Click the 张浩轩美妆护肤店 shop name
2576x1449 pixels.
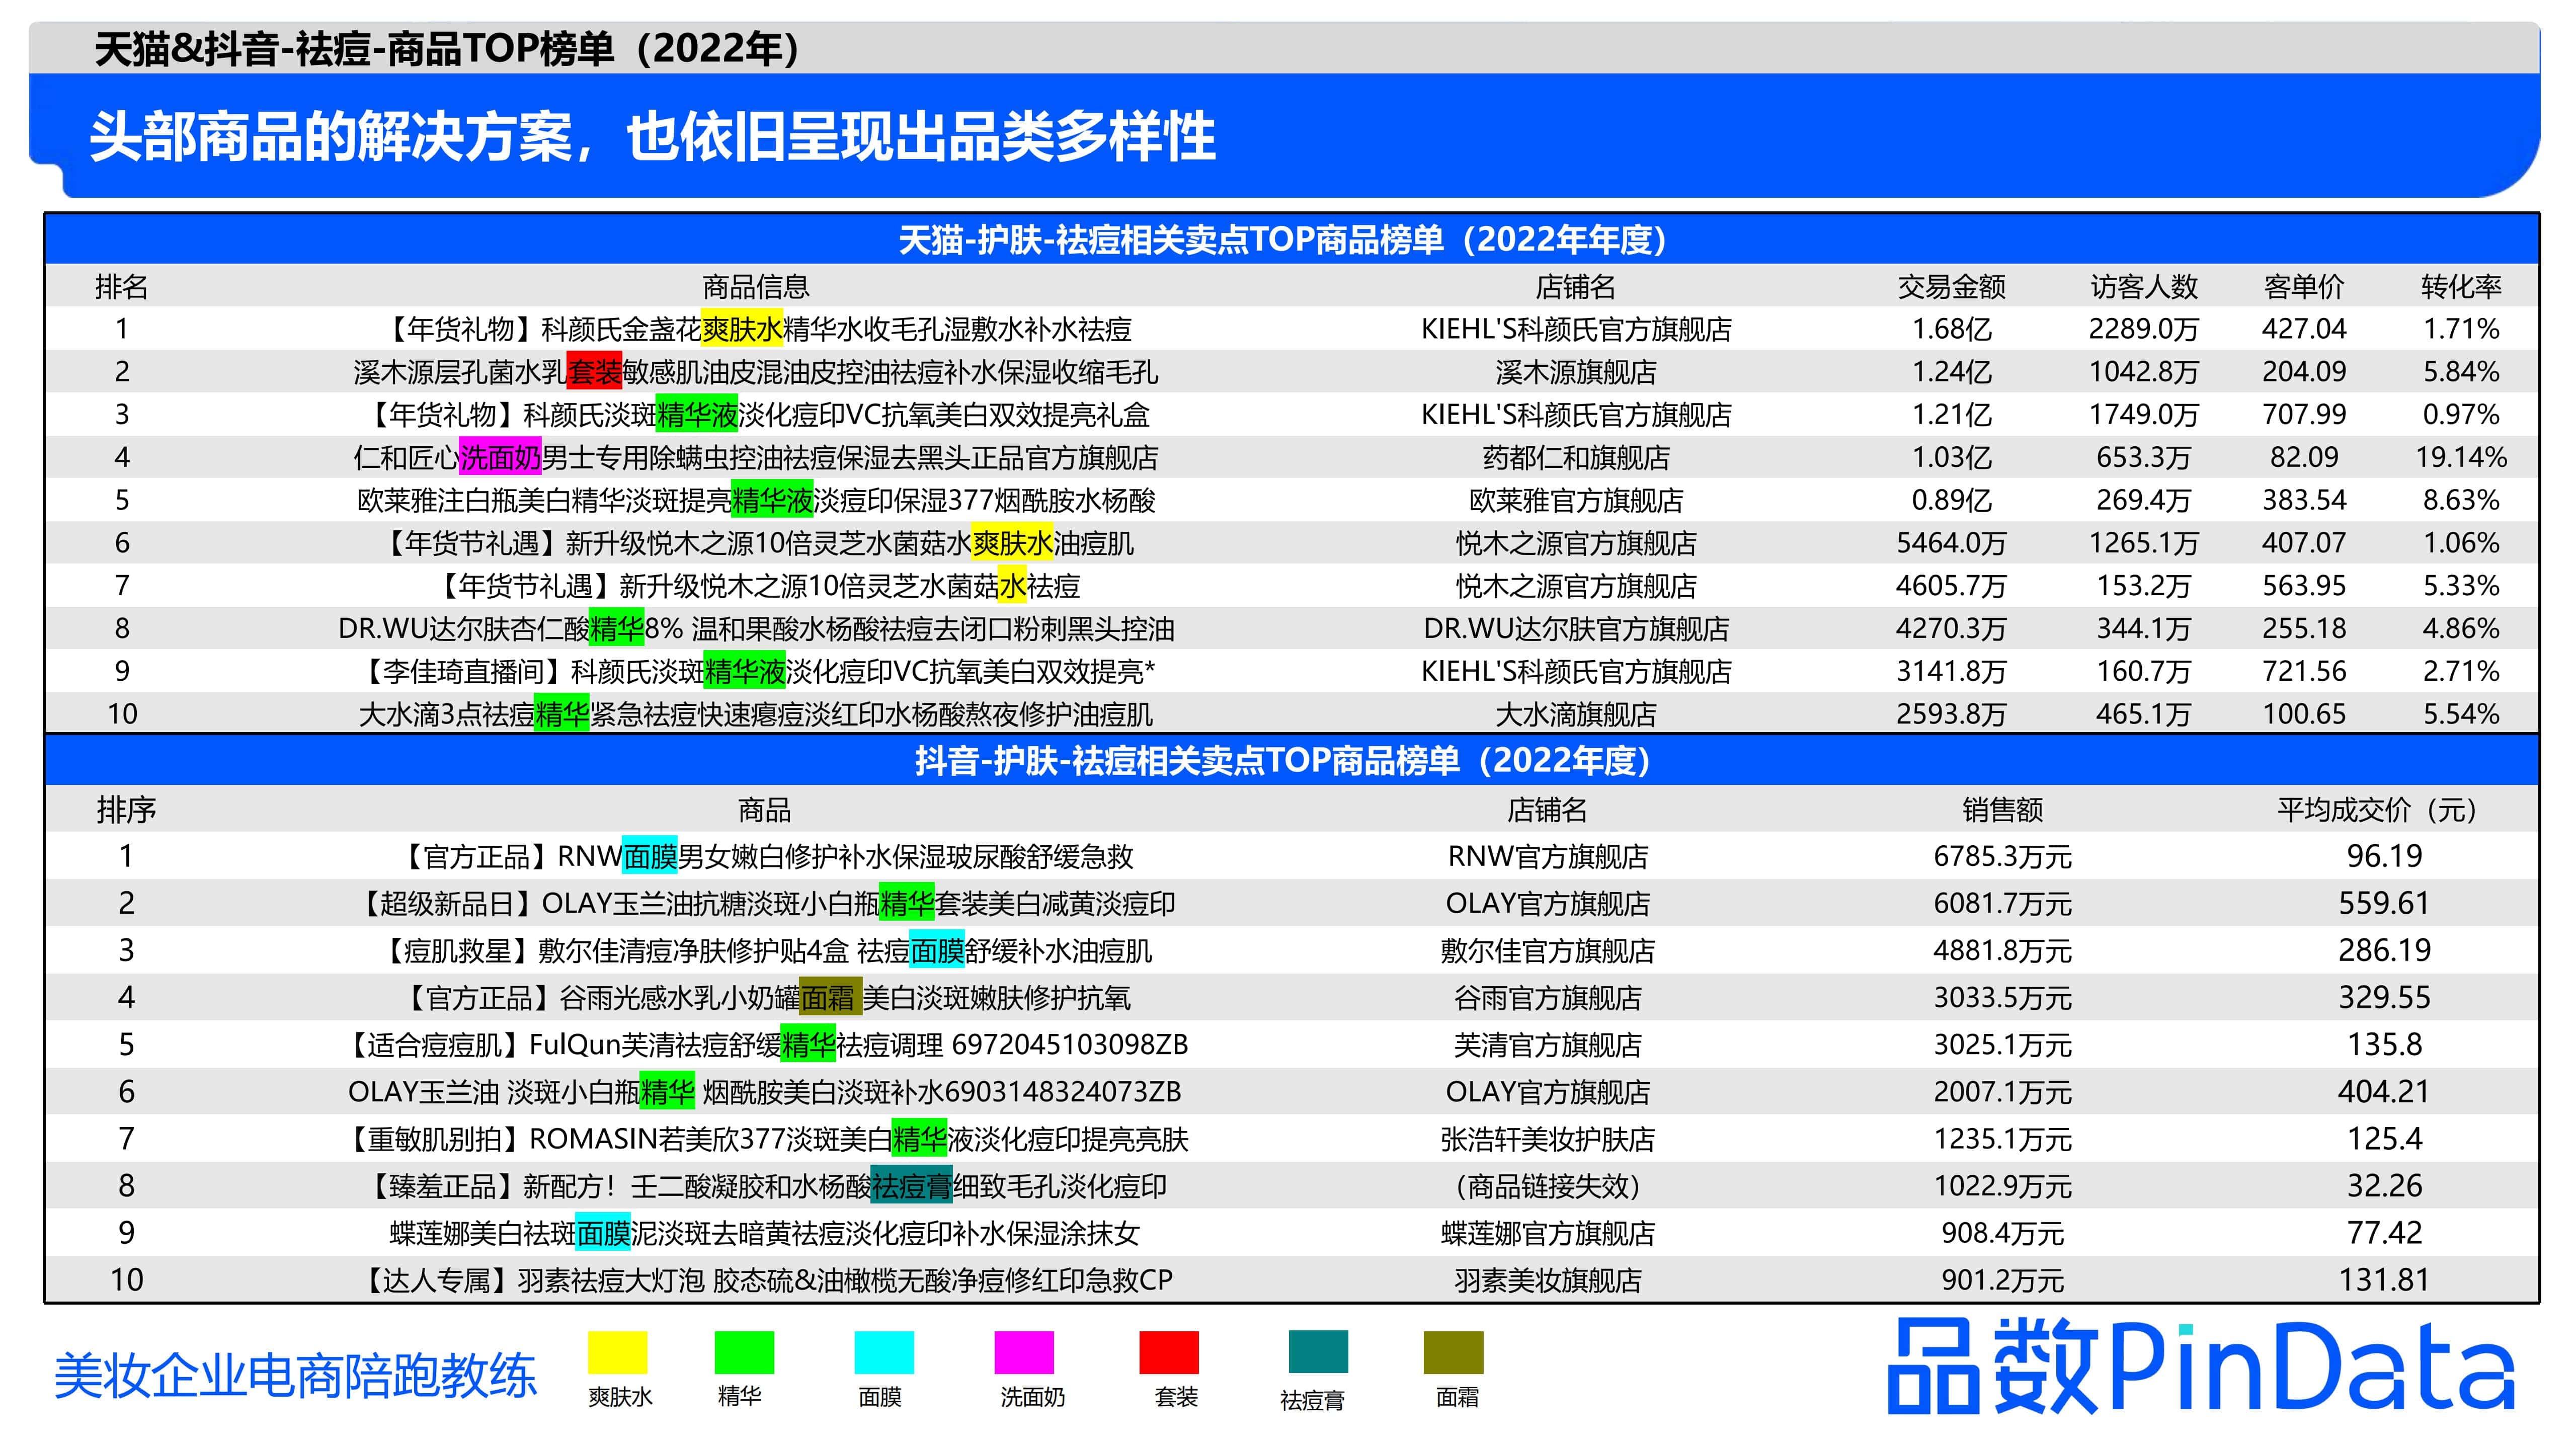(x=1548, y=1139)
